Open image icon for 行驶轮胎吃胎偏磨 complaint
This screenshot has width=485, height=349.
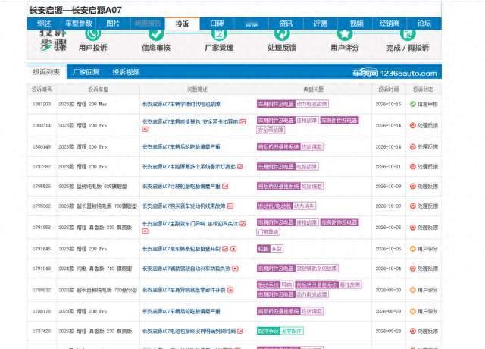pos(225,187)
